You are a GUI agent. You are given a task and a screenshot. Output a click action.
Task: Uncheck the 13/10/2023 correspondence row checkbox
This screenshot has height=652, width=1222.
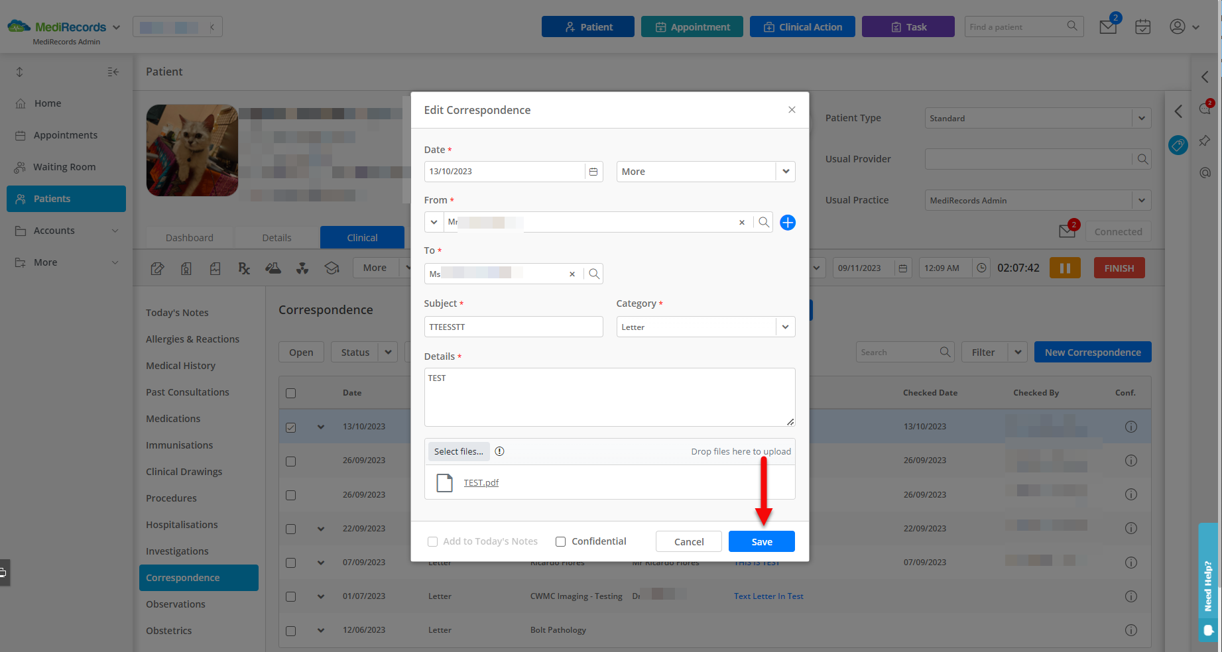coord(291,427)
